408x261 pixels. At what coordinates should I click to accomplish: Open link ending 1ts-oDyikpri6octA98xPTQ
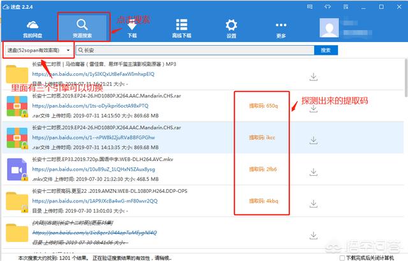[x=91, y=106]
